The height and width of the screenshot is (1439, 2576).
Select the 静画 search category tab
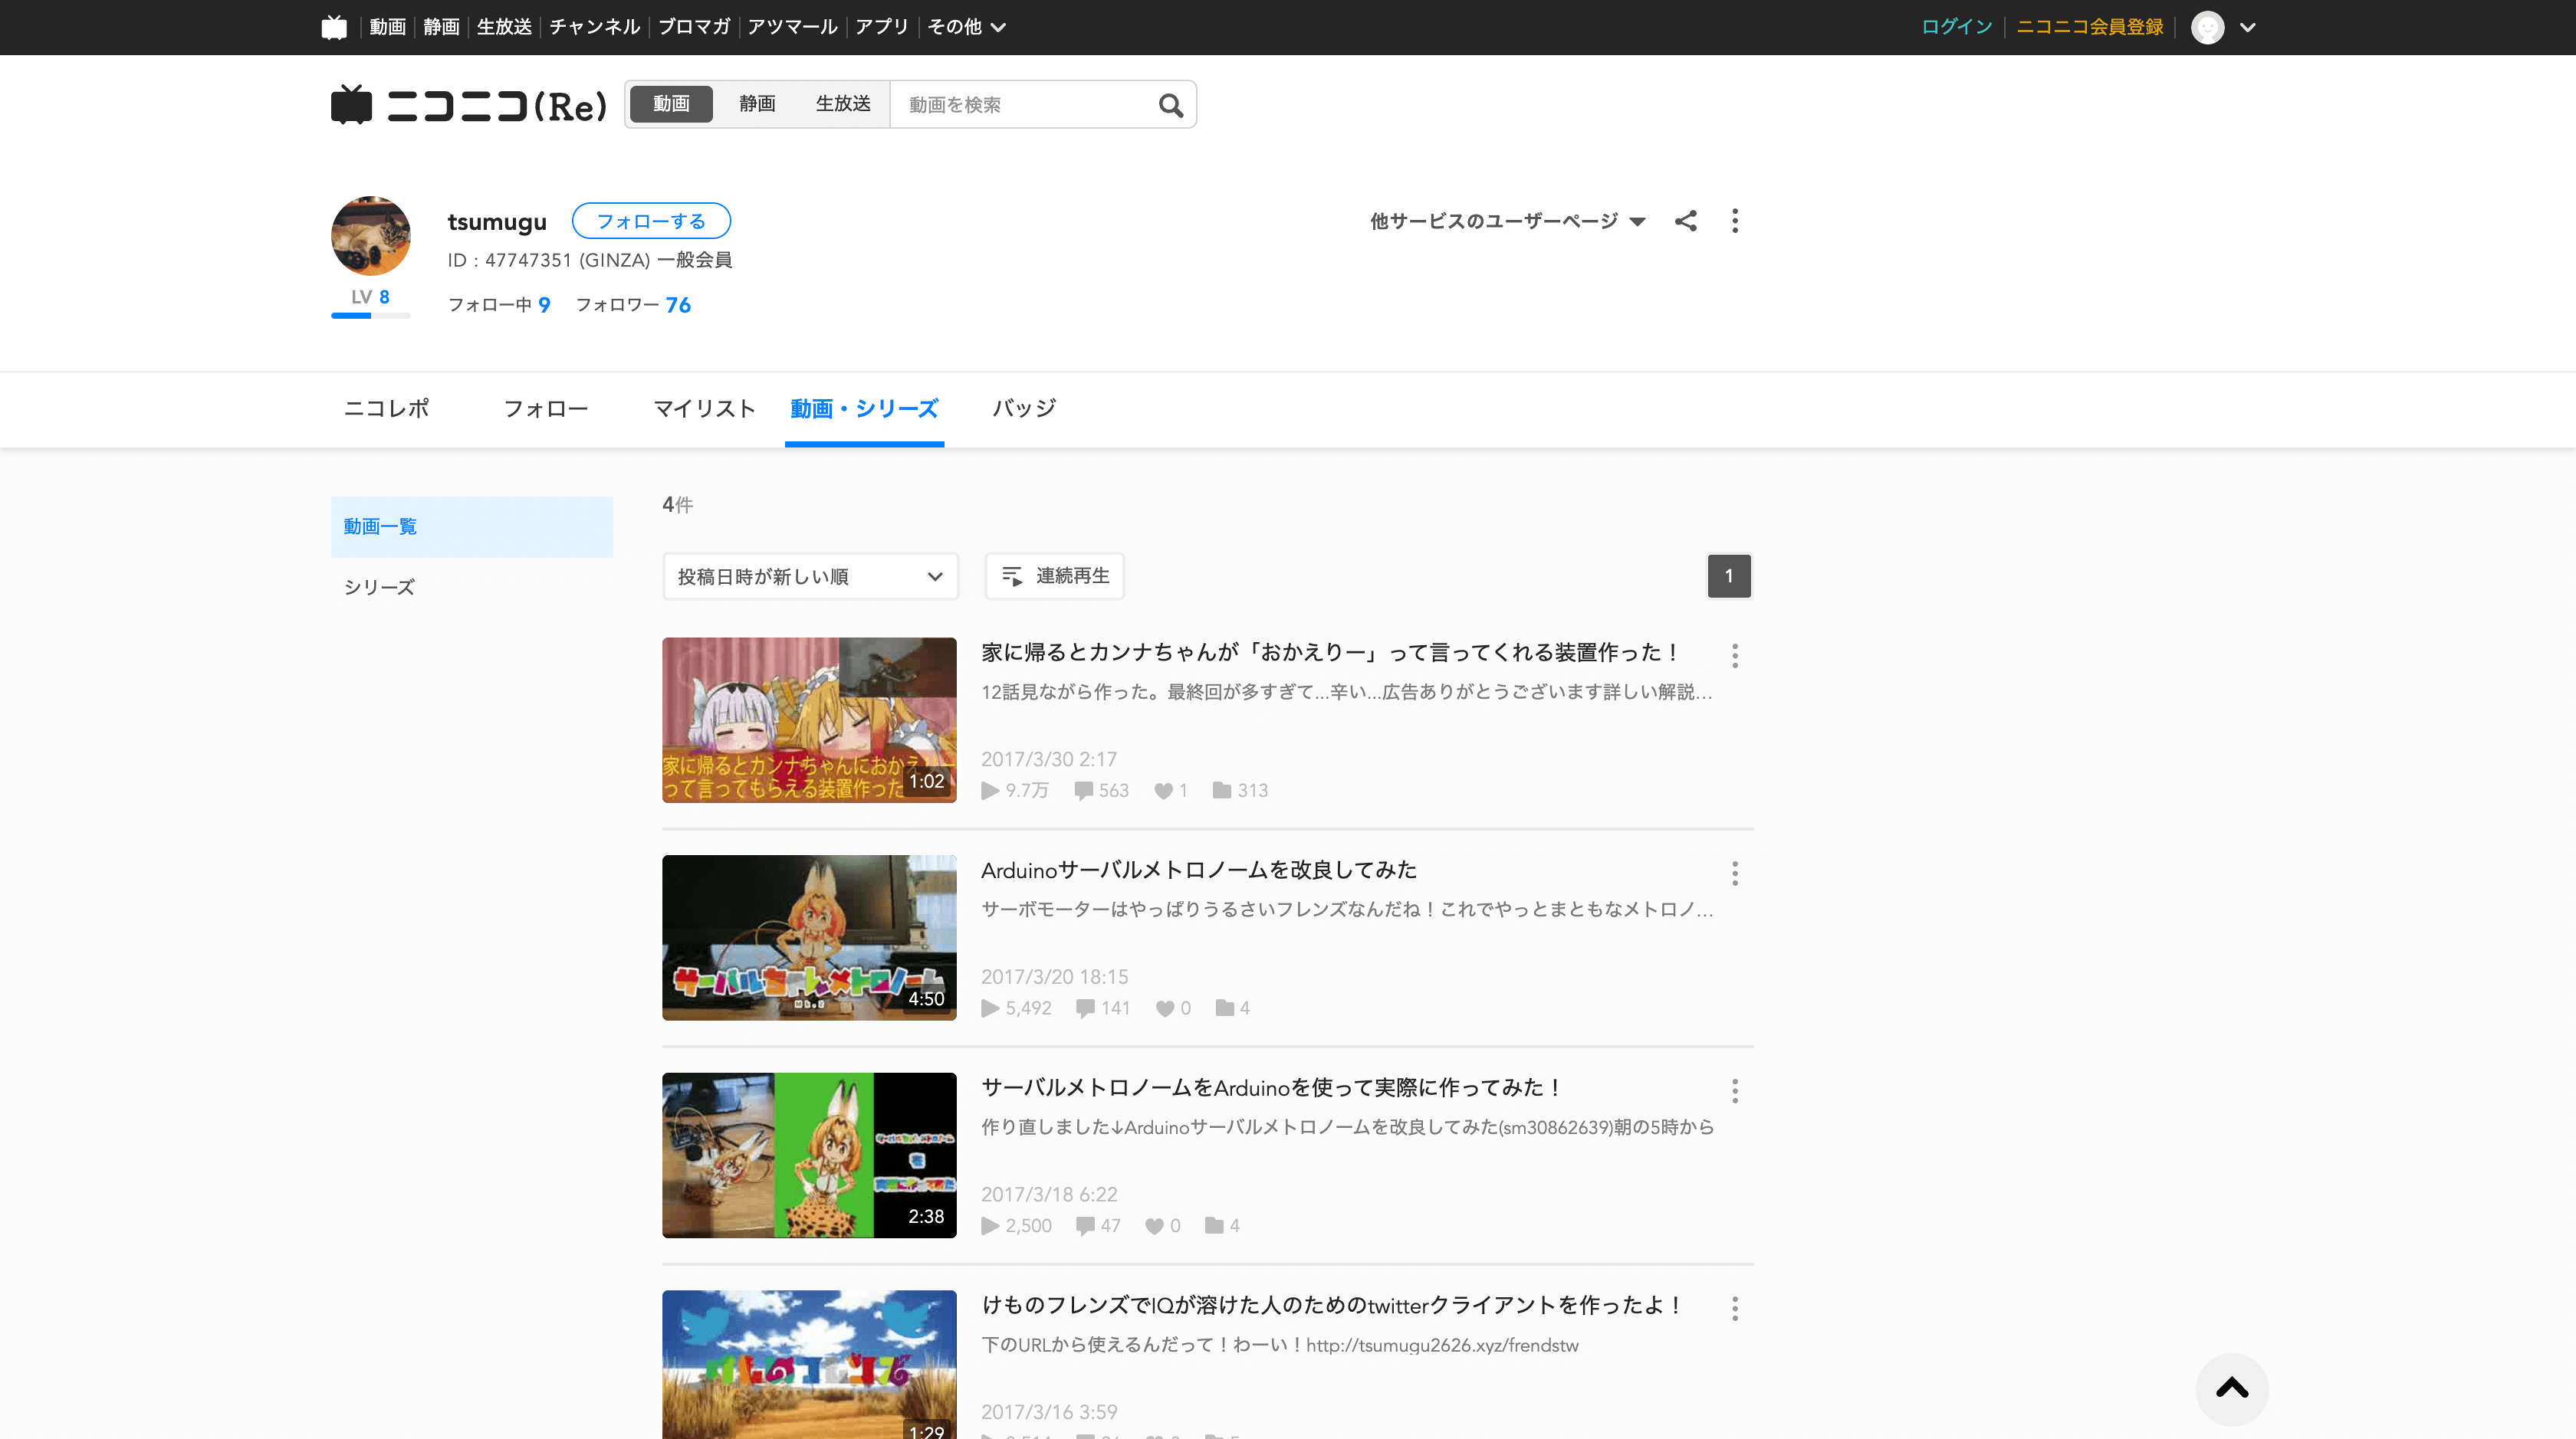pos(757,103)
